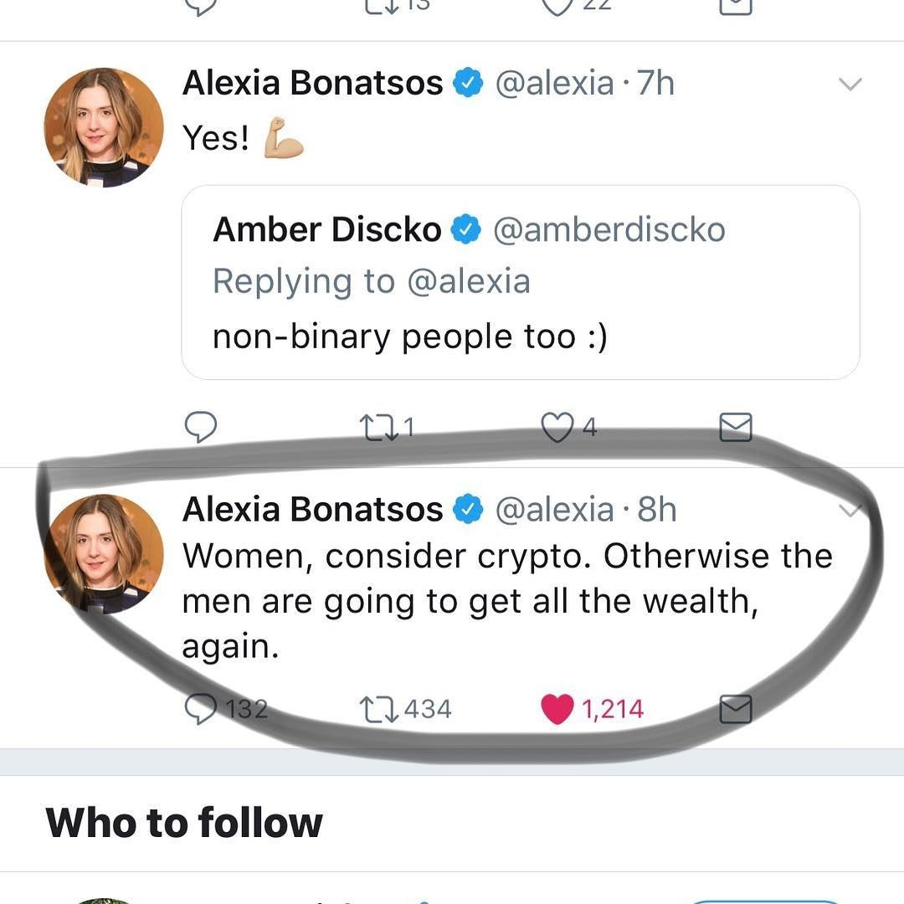Send the "Yes!" tweet via direct message icon

[x=736, y=428]
